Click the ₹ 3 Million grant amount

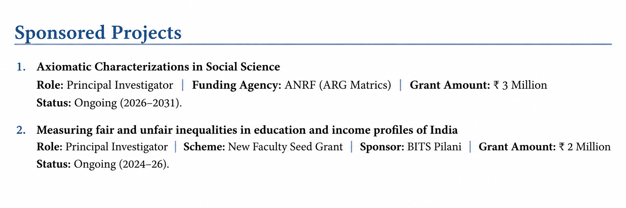point(520,85)
